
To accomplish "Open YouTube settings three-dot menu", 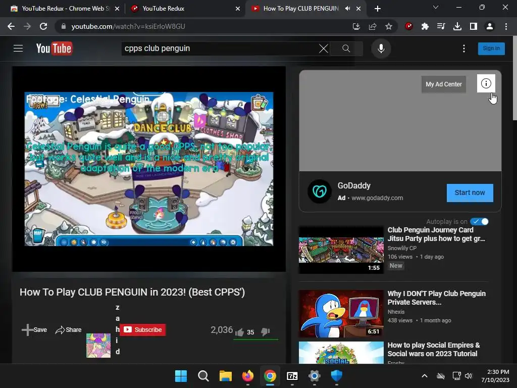I will tap(464, 48).
